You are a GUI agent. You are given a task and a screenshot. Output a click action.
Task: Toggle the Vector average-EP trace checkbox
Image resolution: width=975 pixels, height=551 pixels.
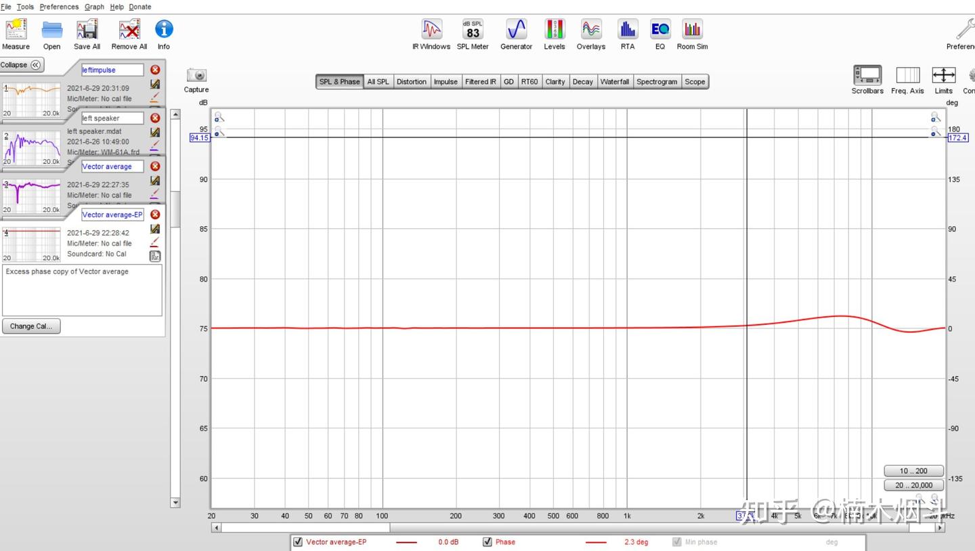(x=298, y=542)
